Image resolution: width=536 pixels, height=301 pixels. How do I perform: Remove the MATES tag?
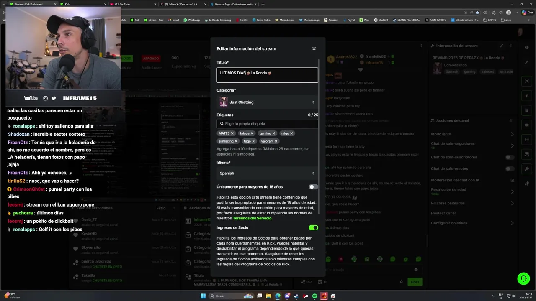click(x=233, y=133)
